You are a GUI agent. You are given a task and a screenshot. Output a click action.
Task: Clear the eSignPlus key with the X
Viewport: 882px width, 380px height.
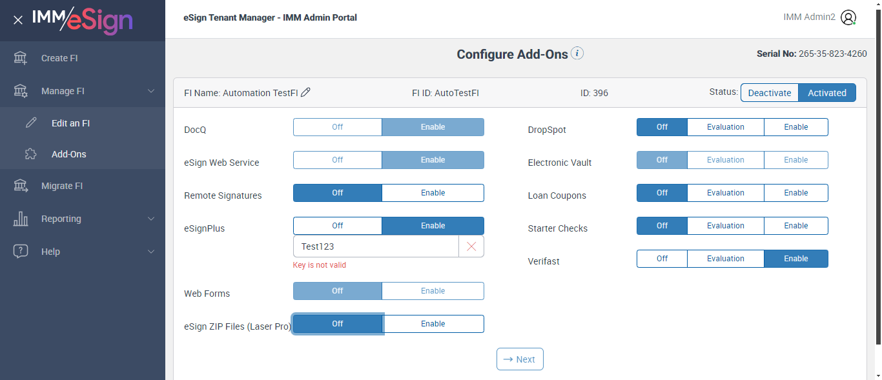pos(471,246)
